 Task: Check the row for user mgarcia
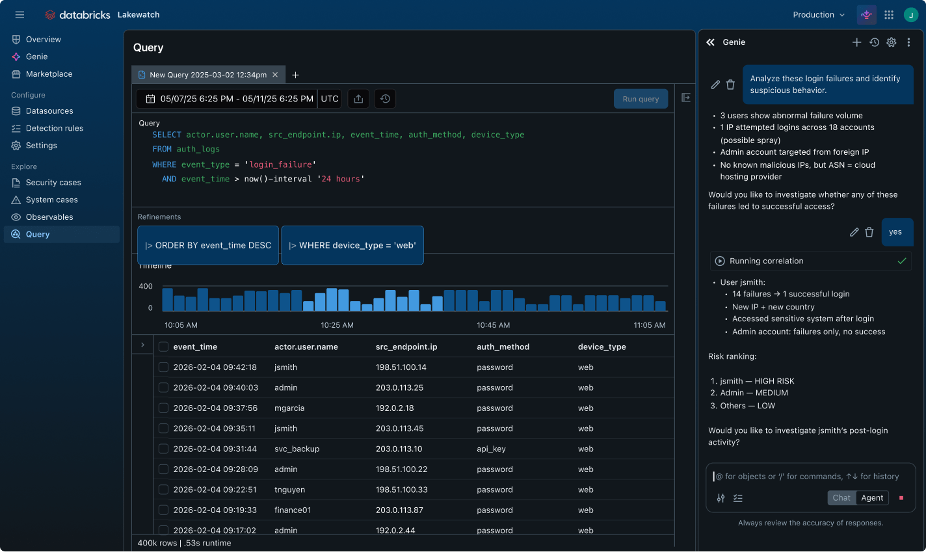pos(163,408)
